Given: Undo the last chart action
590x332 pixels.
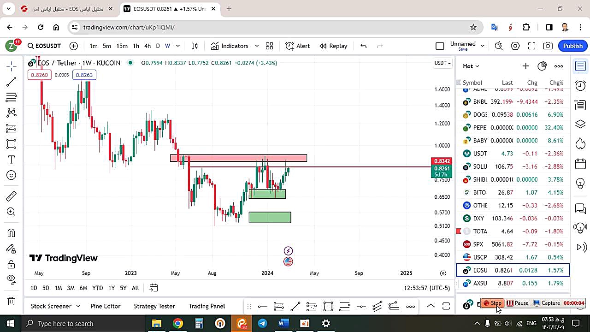Looking at the screenshot, I should point(363,46).
